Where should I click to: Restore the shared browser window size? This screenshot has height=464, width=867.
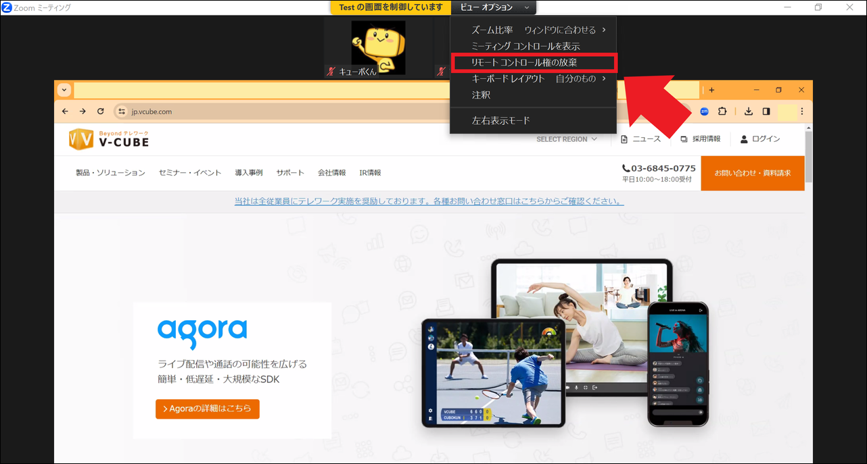[x=779, y=90]
